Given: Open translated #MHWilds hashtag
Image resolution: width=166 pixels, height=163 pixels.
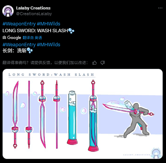Looking at the screenshot, I should coord(49,45).
